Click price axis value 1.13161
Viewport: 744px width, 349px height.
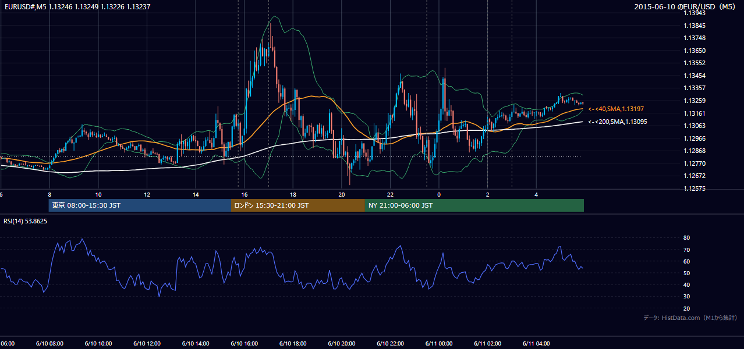pos(695,113)
